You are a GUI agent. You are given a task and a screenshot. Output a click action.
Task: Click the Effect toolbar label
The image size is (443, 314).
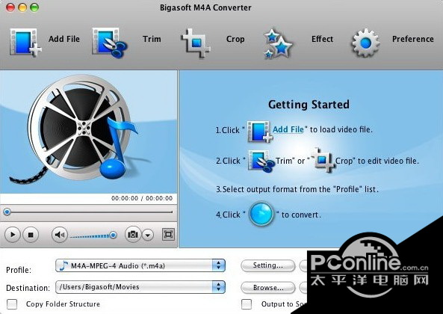click(323, 39)
